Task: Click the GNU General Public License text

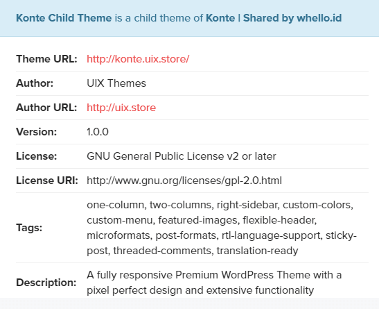Action: [182, 156]
